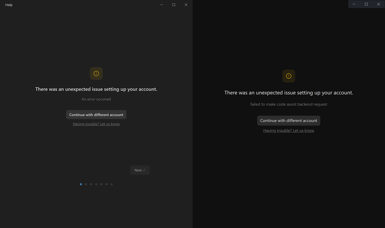Screen dimensions: 385x228
Task: Select the last pagination dot
Action: pyautogui.click(x=112, y=184)
